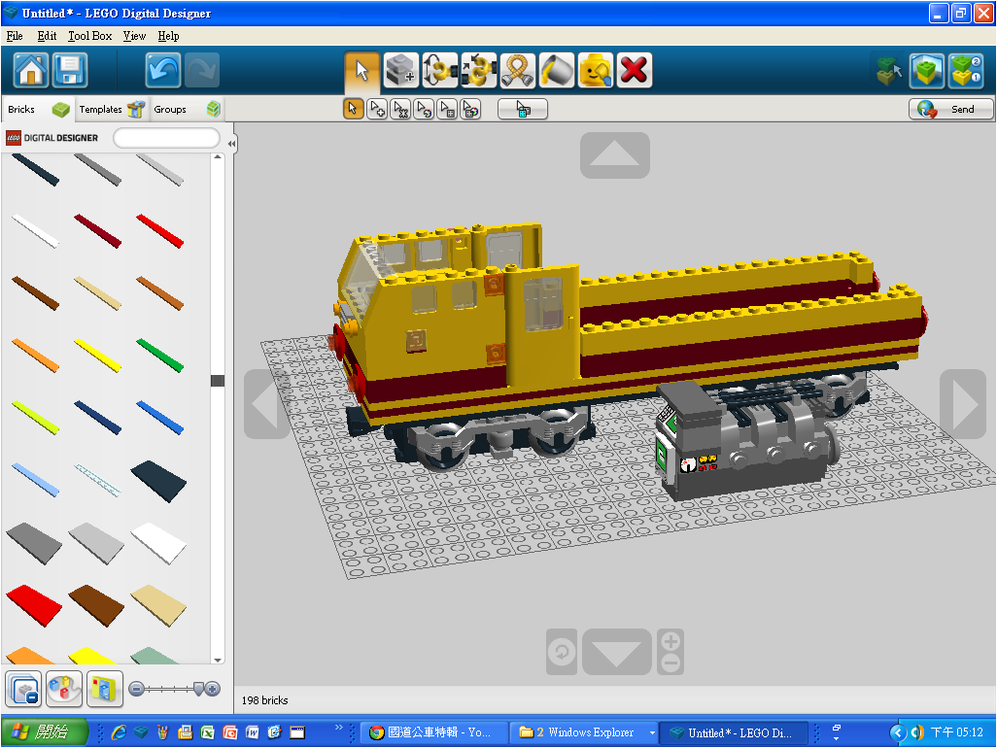Click the Save floppy disk icon
The image size is (997, 748).
click(70, 70)
